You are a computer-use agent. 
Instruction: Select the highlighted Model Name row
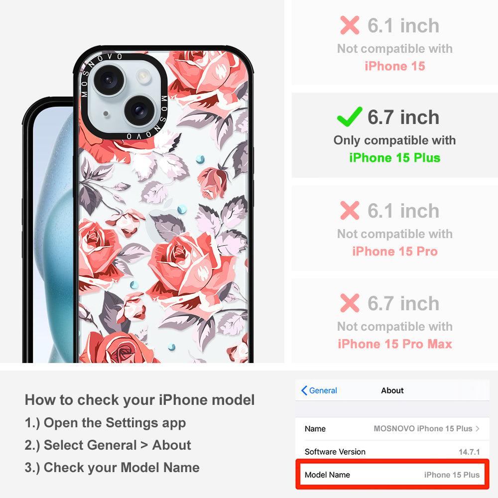click(392, 475)
